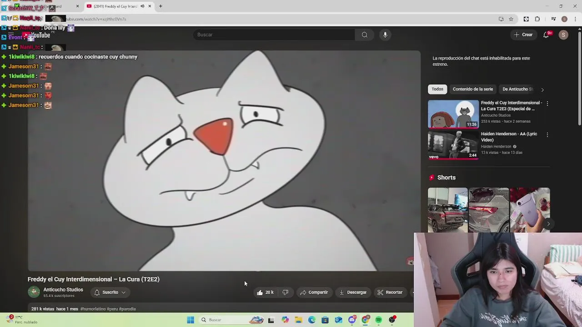Click the Crear button
Viewport: 582px width, 327px height.
[523, 35]
